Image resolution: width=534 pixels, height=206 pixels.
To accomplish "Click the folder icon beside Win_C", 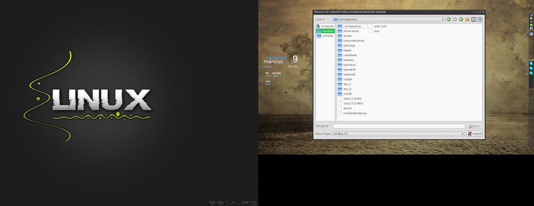I will (339, 84).
